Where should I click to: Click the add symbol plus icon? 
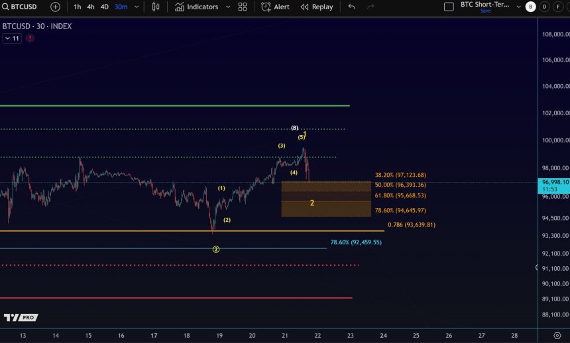pyautogui.click(x=55, y=7)
